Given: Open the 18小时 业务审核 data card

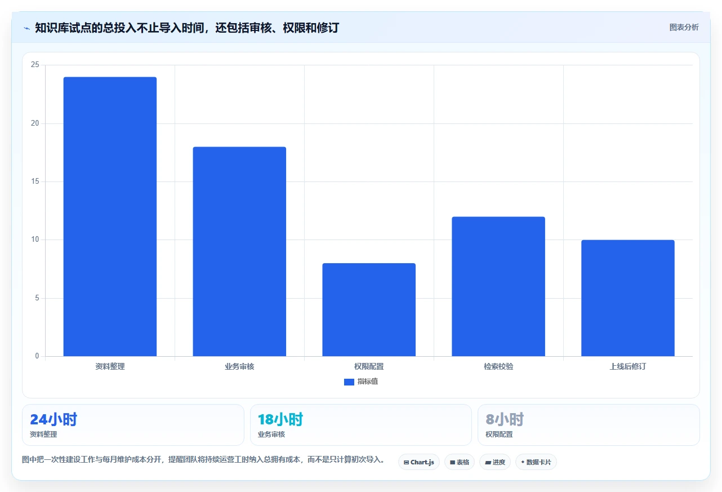Looking at the screenshot, I should [361, 425].
